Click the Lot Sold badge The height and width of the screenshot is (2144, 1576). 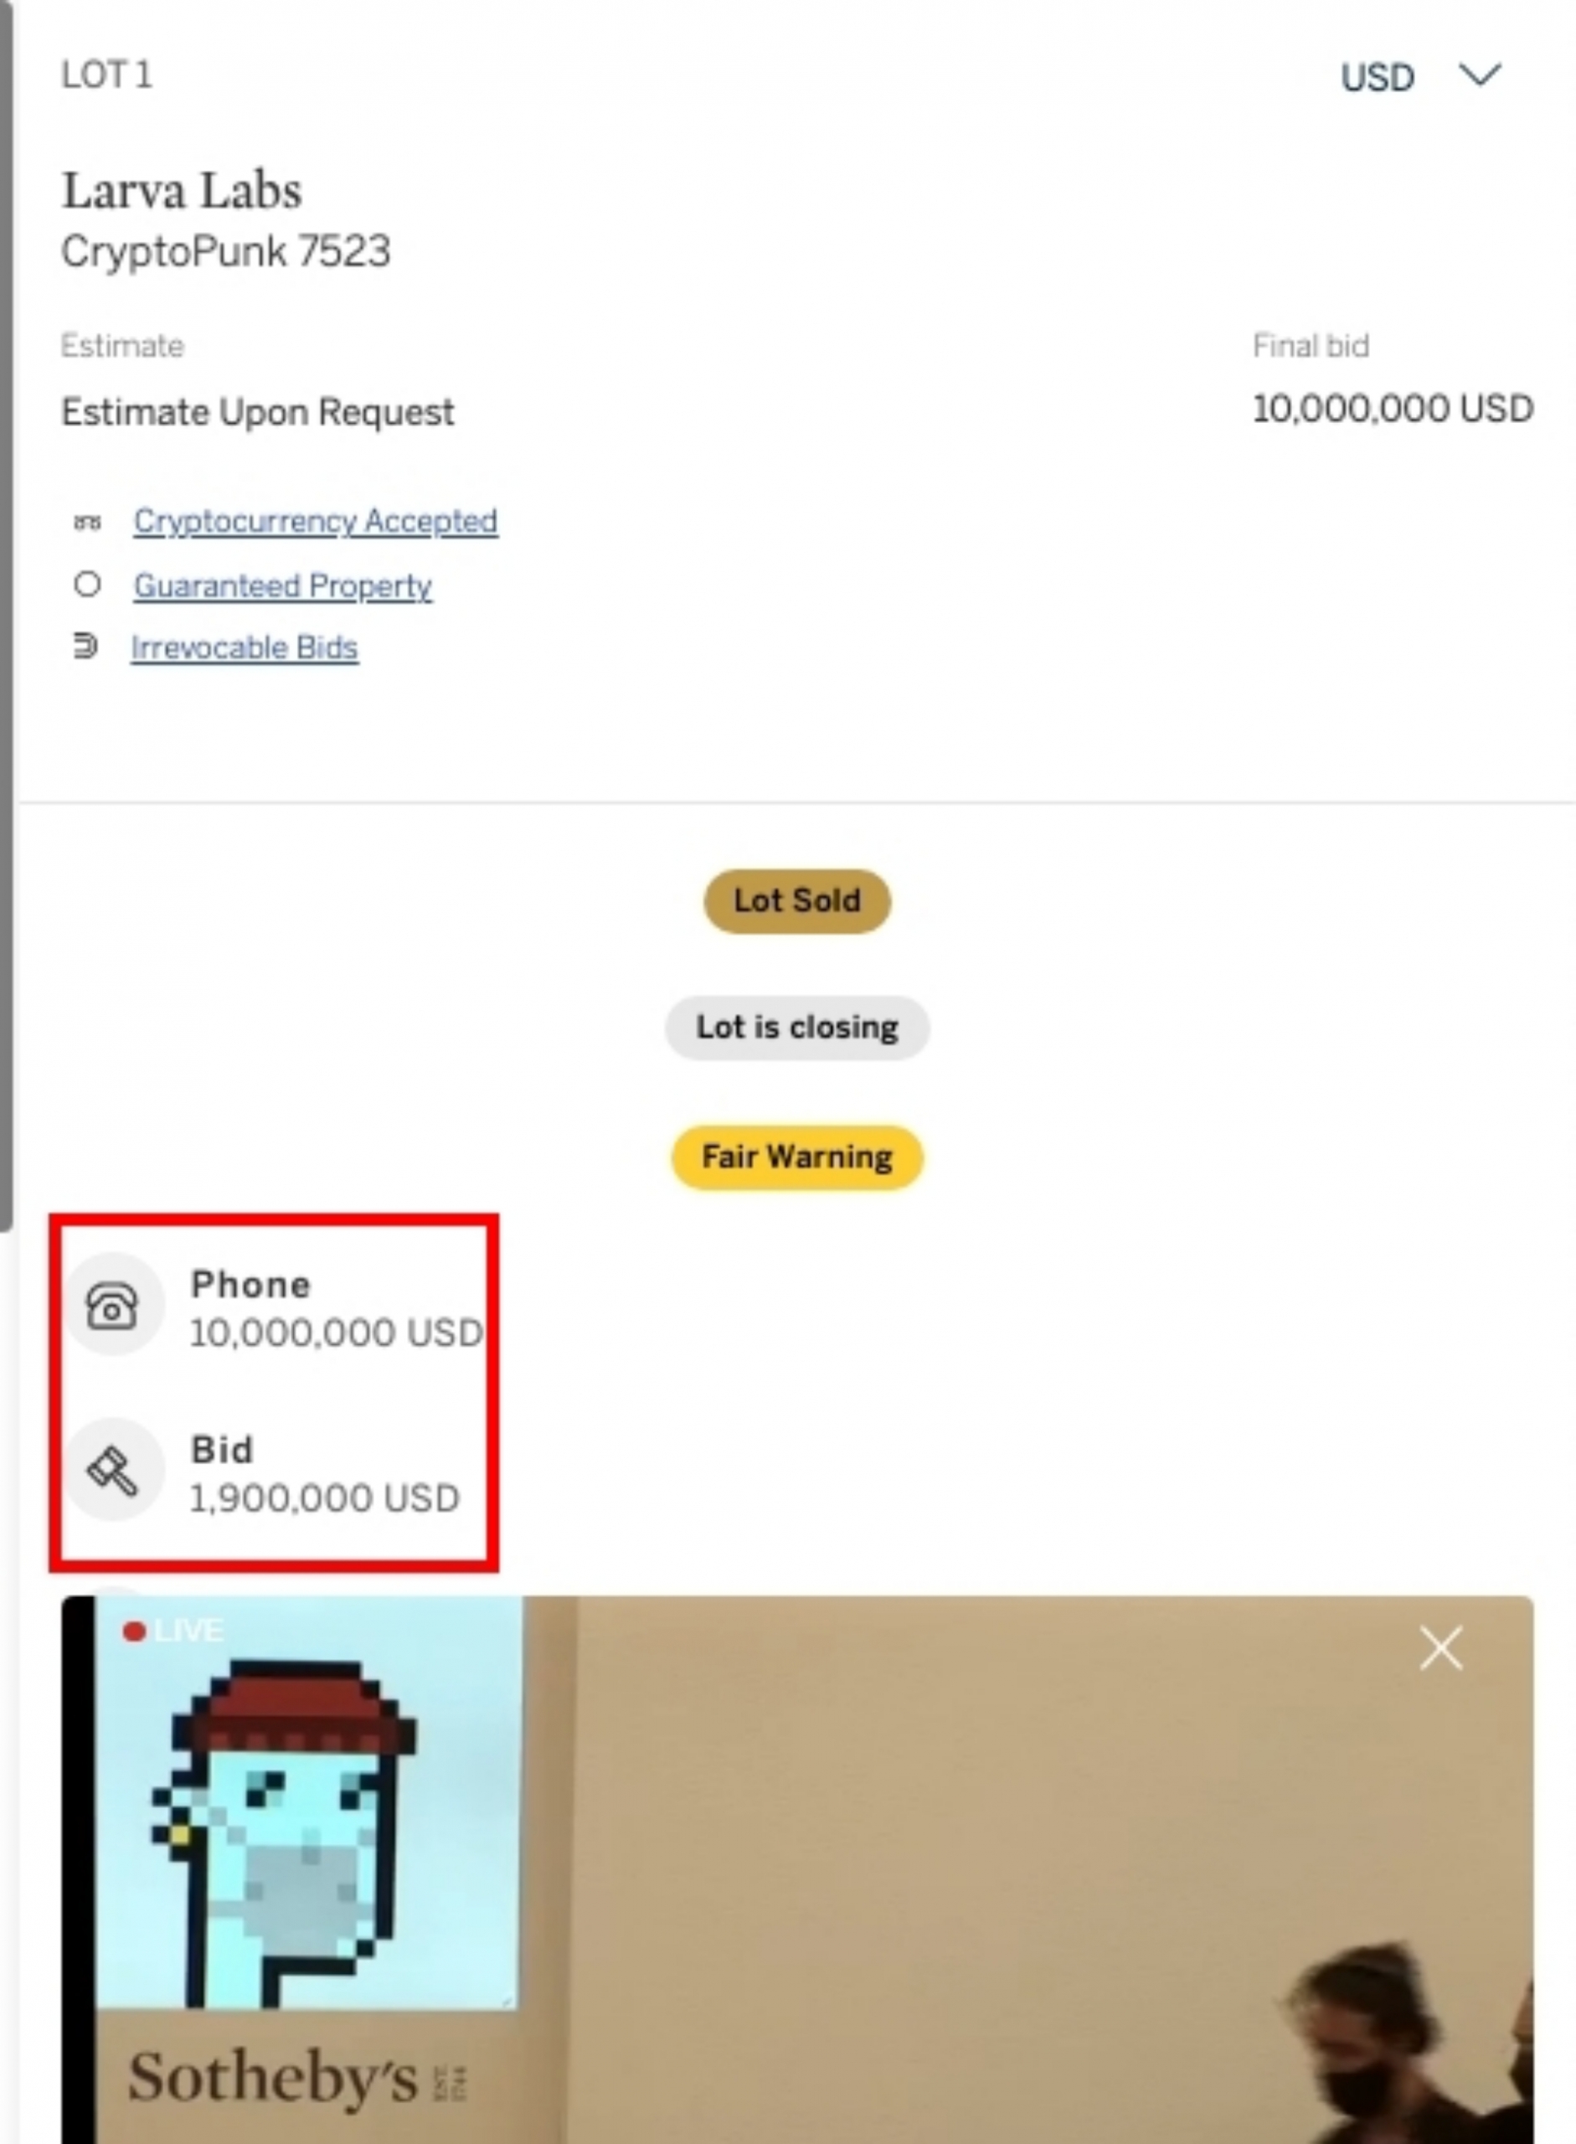click(x=797, y=900)
